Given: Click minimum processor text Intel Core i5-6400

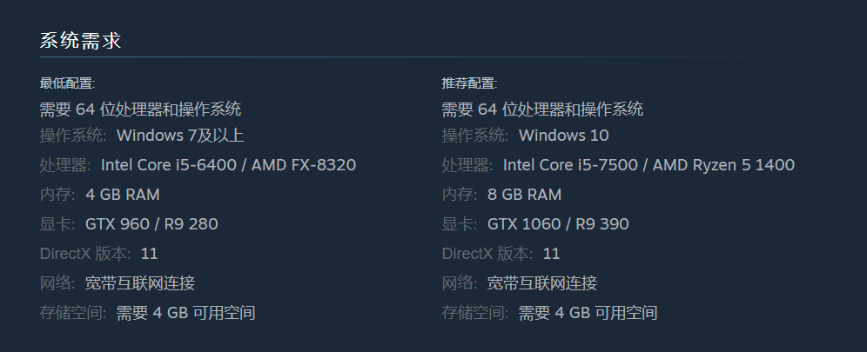Looking at the screenshot, I should tap(169, 165).
